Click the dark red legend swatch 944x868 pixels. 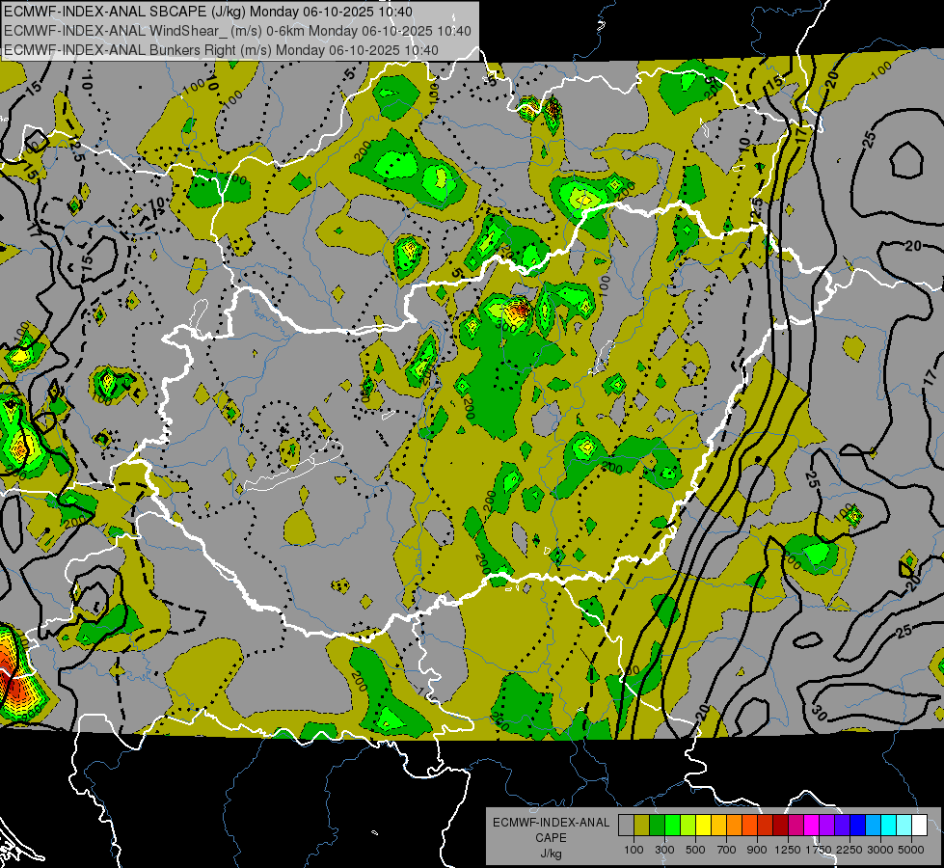(780, 825)
